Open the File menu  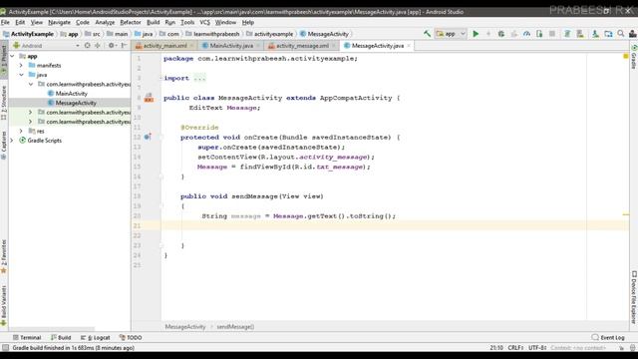coord(5,22)
